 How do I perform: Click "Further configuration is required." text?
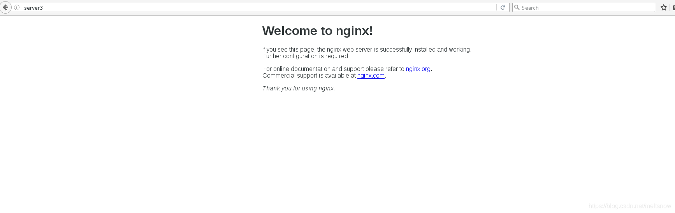[x=306, y=56]
